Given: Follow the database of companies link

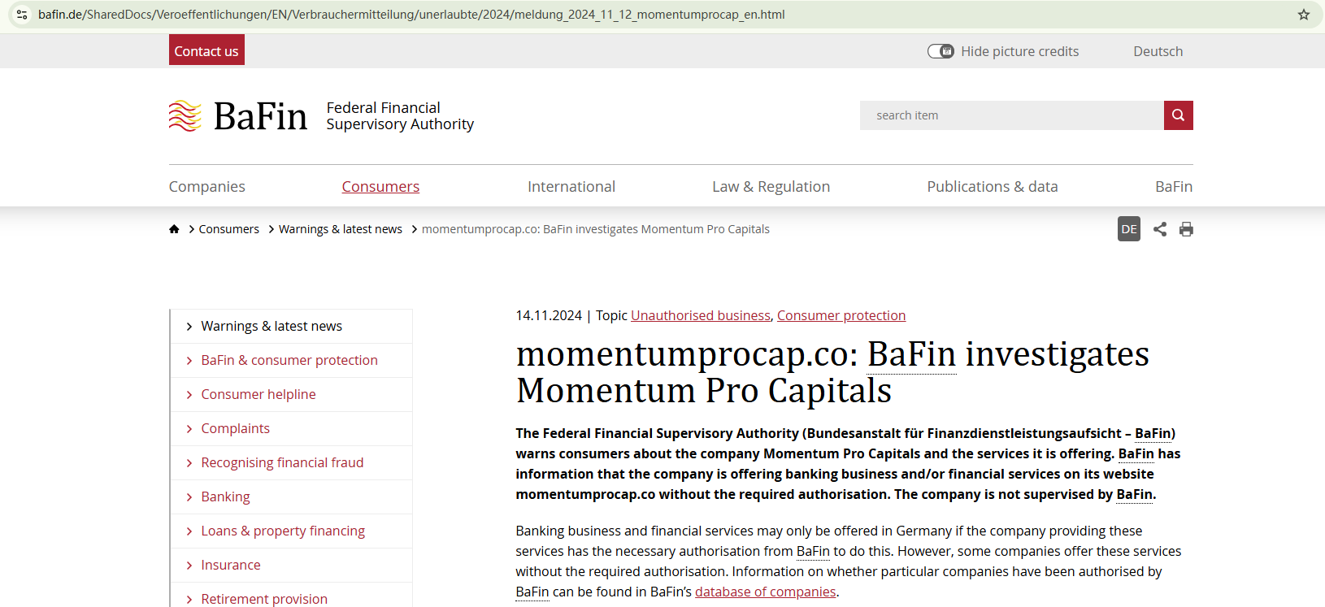Looking at the screenshot, I should [766, 592].
